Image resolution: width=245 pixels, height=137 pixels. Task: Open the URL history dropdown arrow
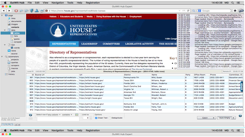pos(179,11)
